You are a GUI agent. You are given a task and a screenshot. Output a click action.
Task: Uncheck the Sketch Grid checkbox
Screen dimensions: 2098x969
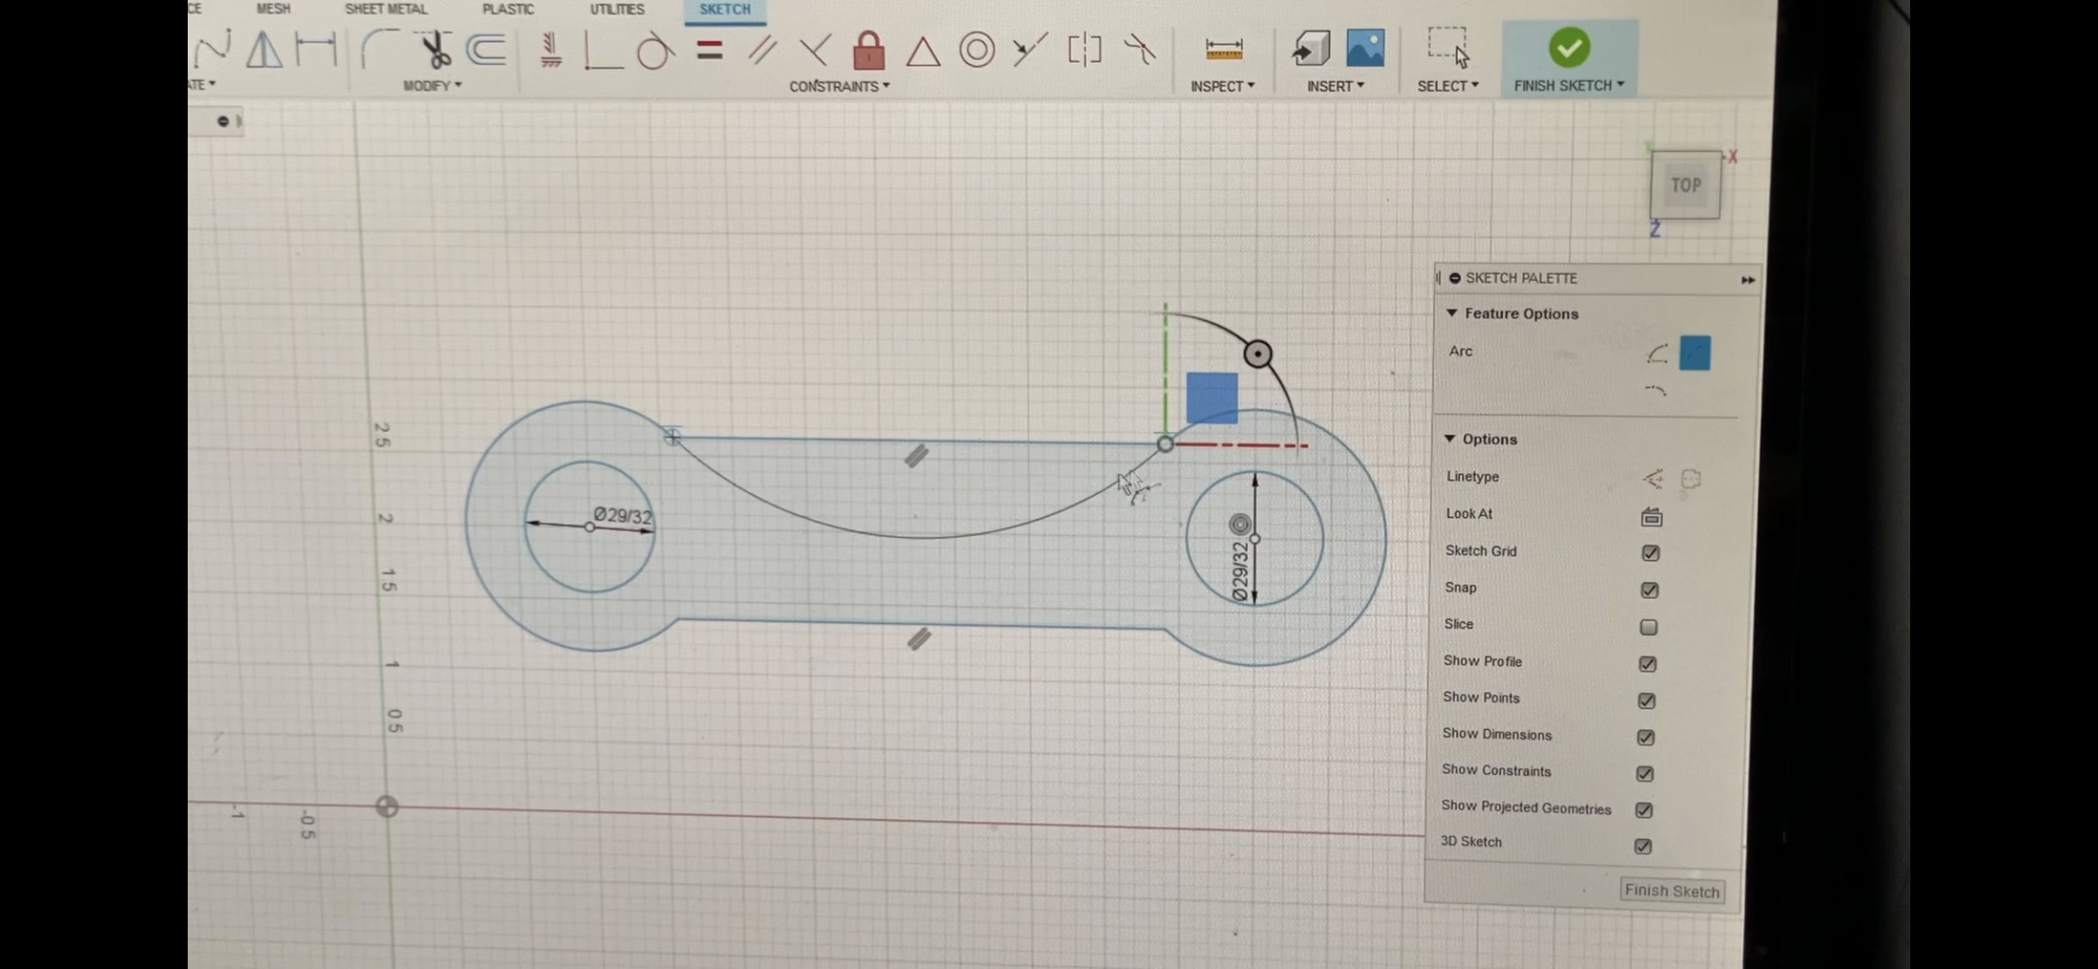[x=1650, y=553]
